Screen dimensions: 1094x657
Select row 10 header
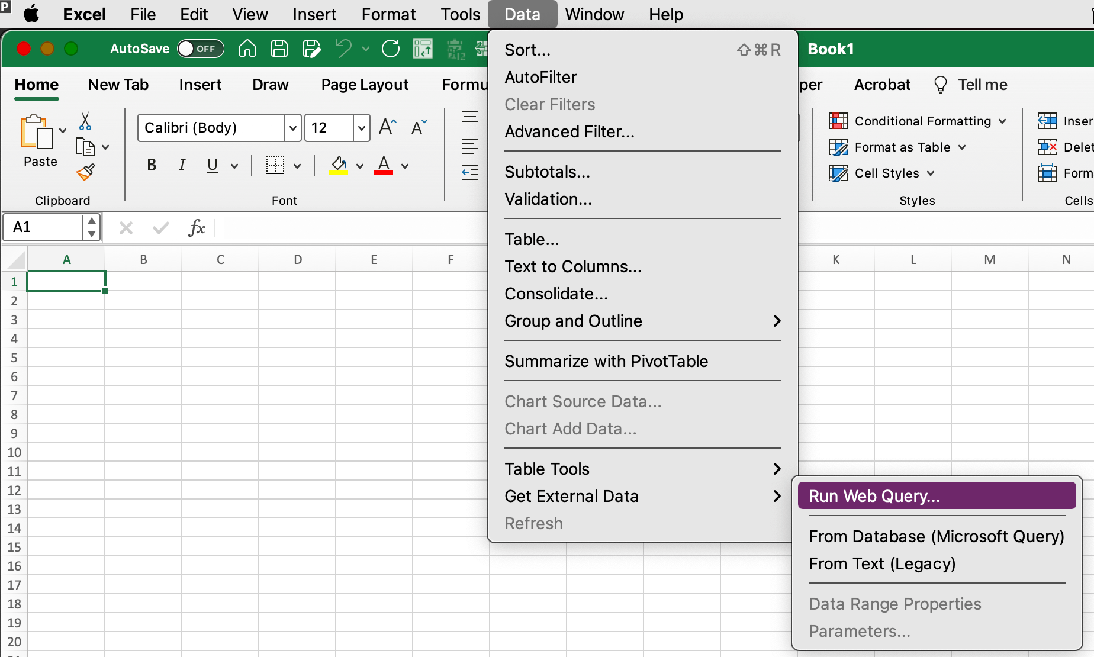point(14,452)
